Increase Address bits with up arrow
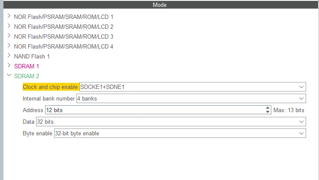 268,108
